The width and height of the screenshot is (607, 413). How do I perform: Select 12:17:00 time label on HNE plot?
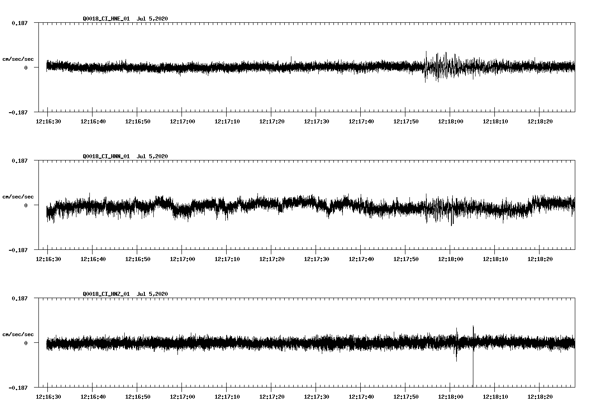(x=182, y=122)
